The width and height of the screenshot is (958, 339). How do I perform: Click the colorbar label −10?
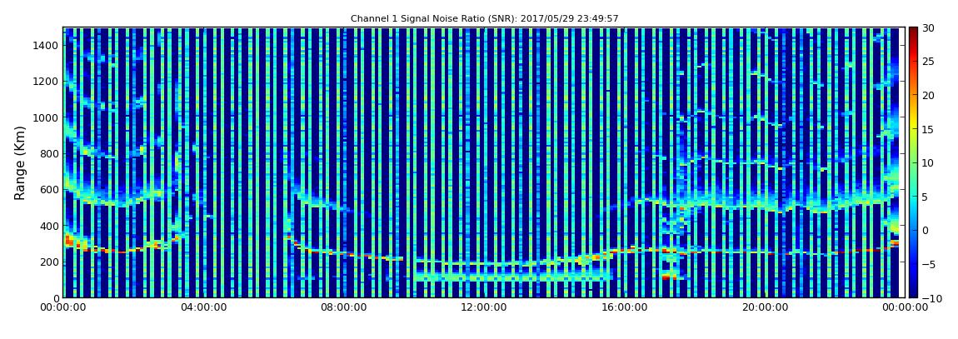pos(931,298)
